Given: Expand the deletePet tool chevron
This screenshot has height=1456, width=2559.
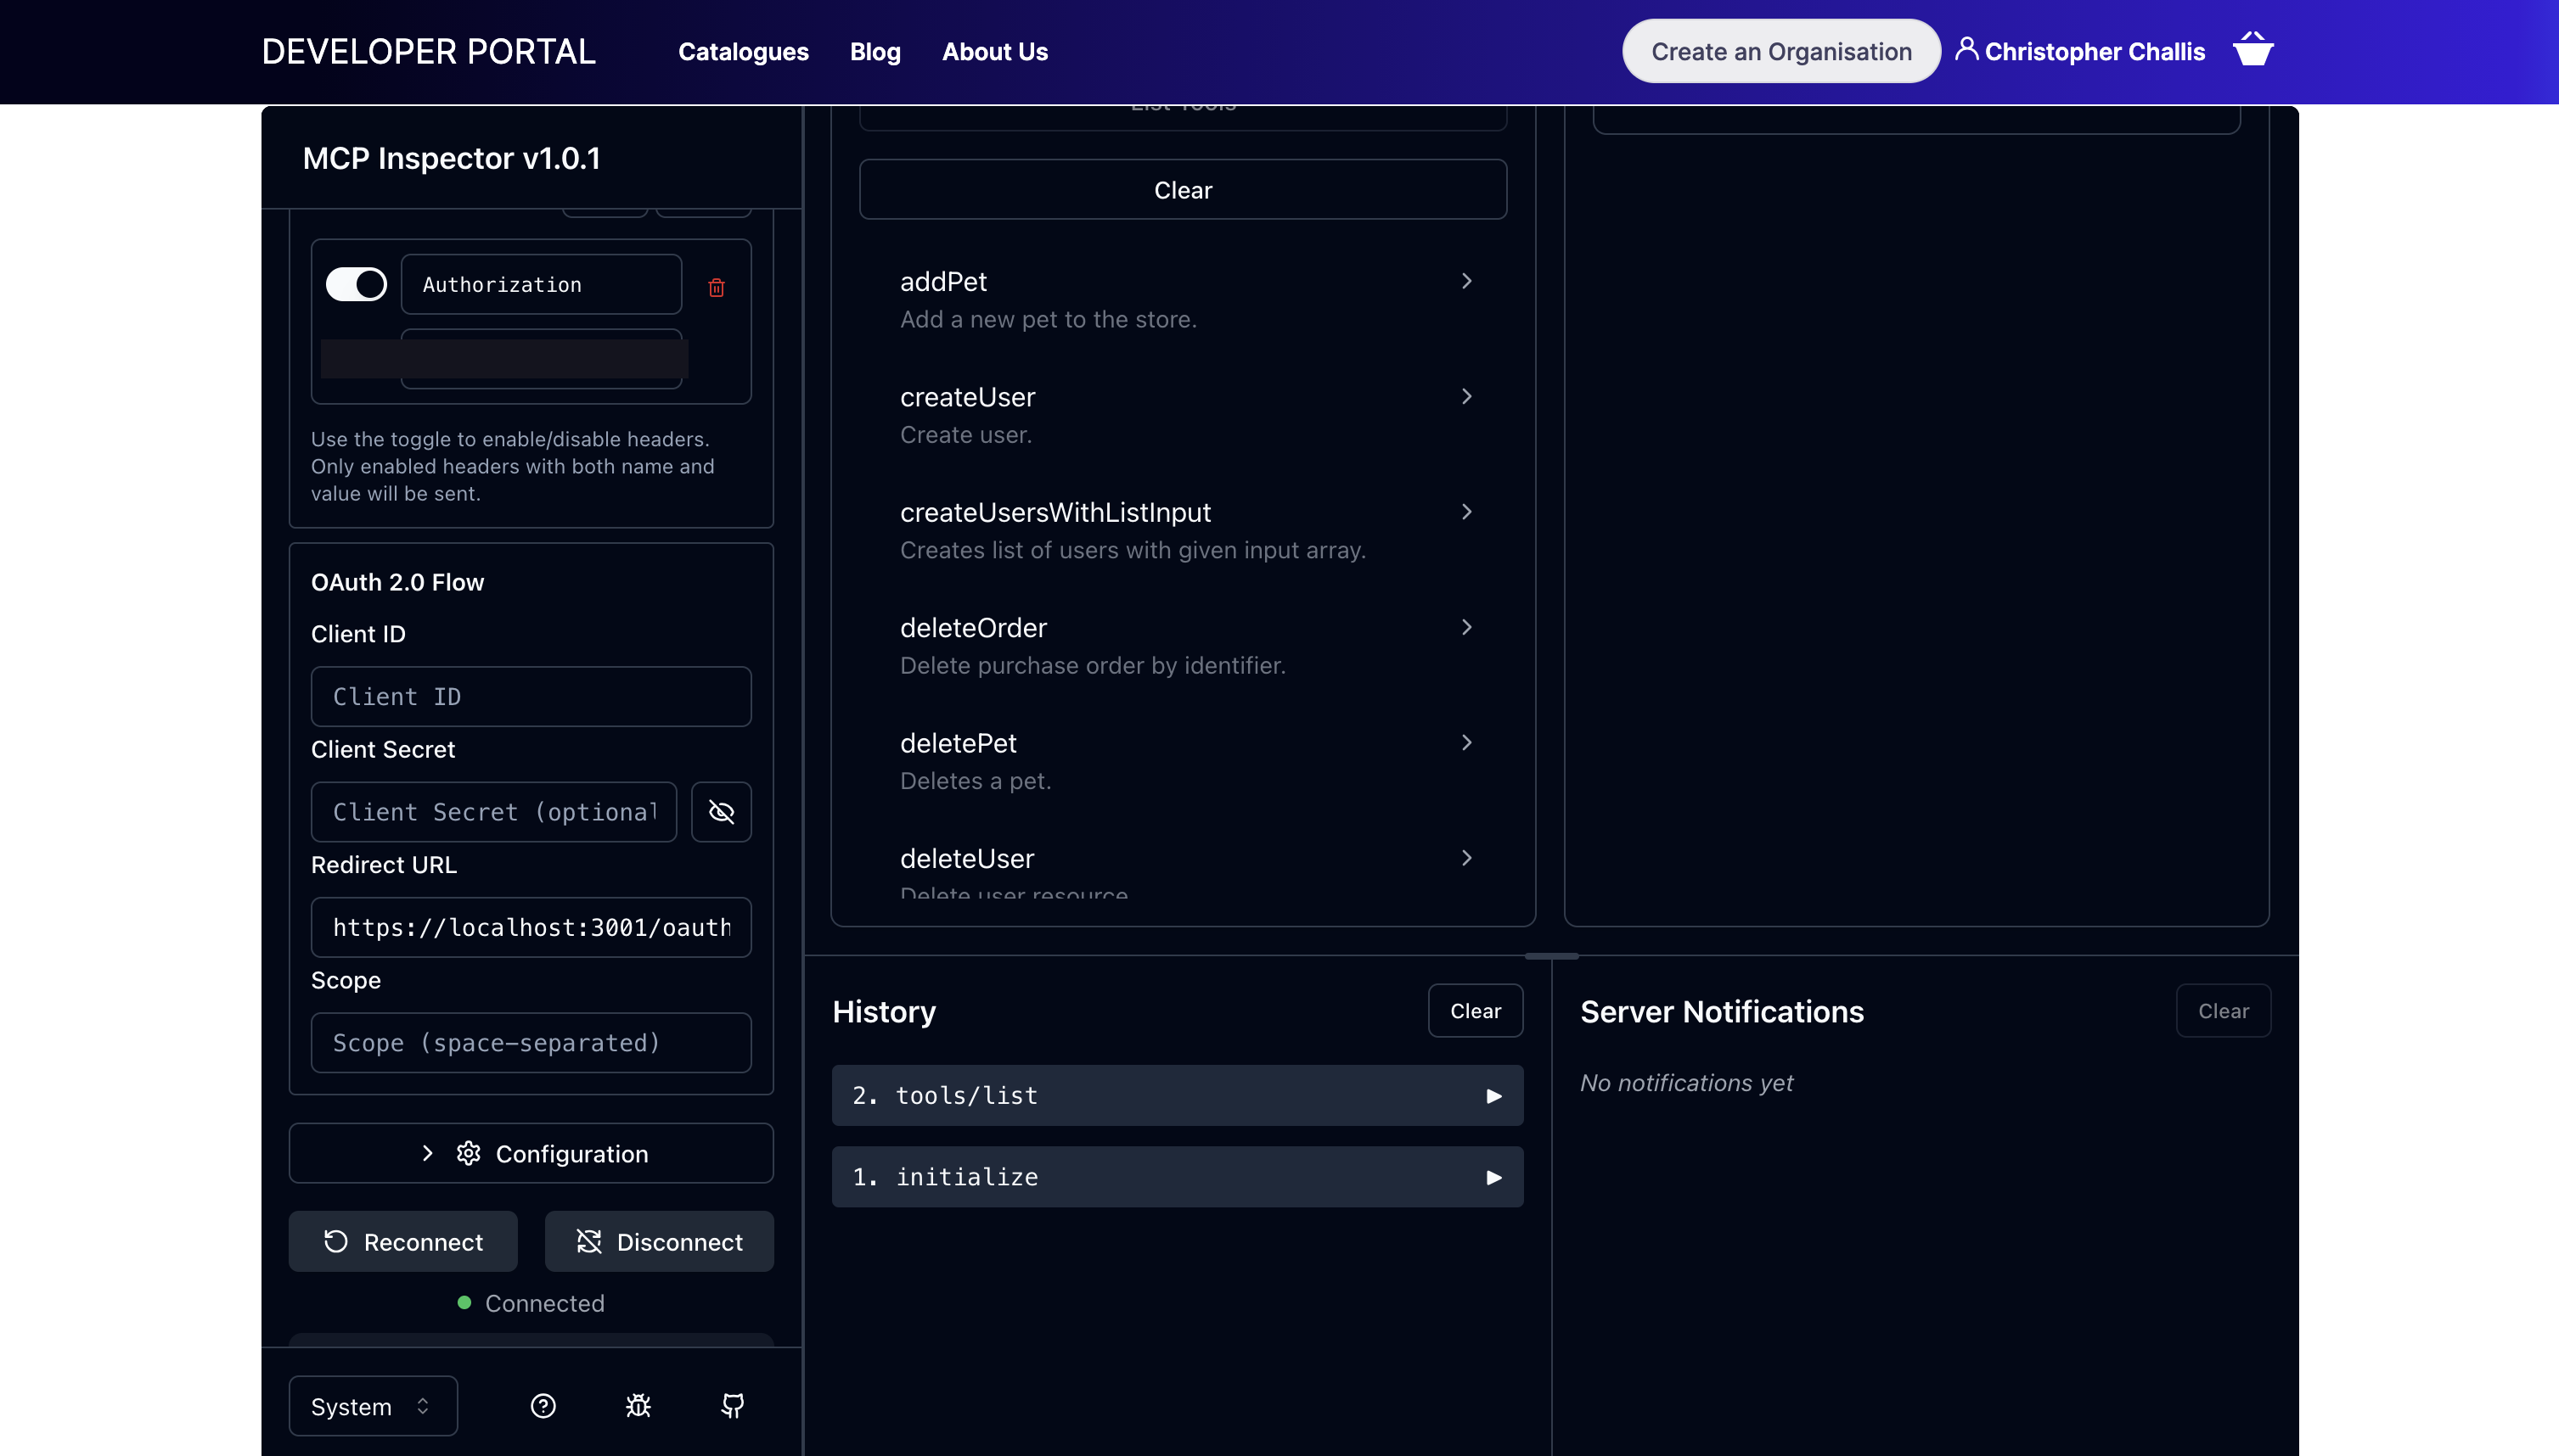Looking at the screenshot, I should click(x=1466, y=742).
